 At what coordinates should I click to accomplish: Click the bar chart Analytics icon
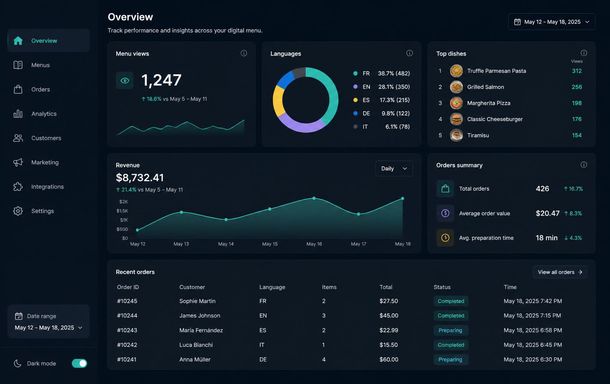tap(18, 114)
